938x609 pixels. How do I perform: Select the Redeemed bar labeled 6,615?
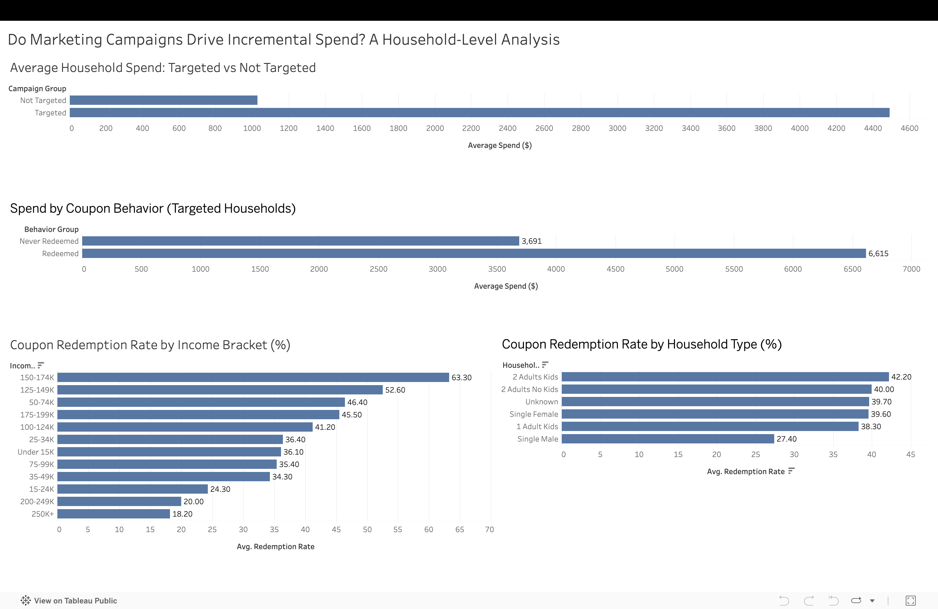[x=474, y=253]
